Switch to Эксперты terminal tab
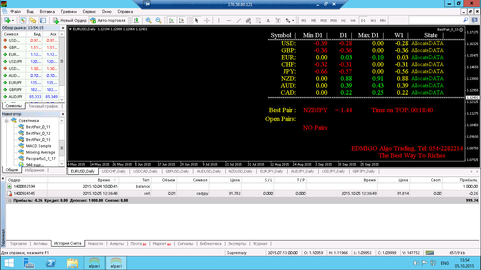Viewport: 481px width, 270px height. point(237,244)
